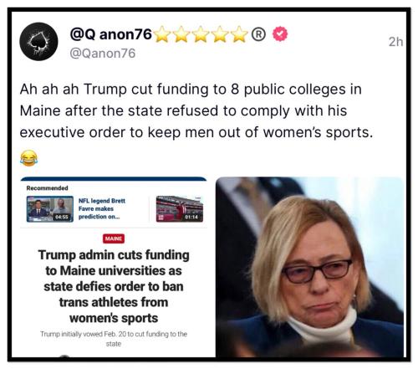
Task: Open the news article screenshot image
Action: tap(114, 267)
